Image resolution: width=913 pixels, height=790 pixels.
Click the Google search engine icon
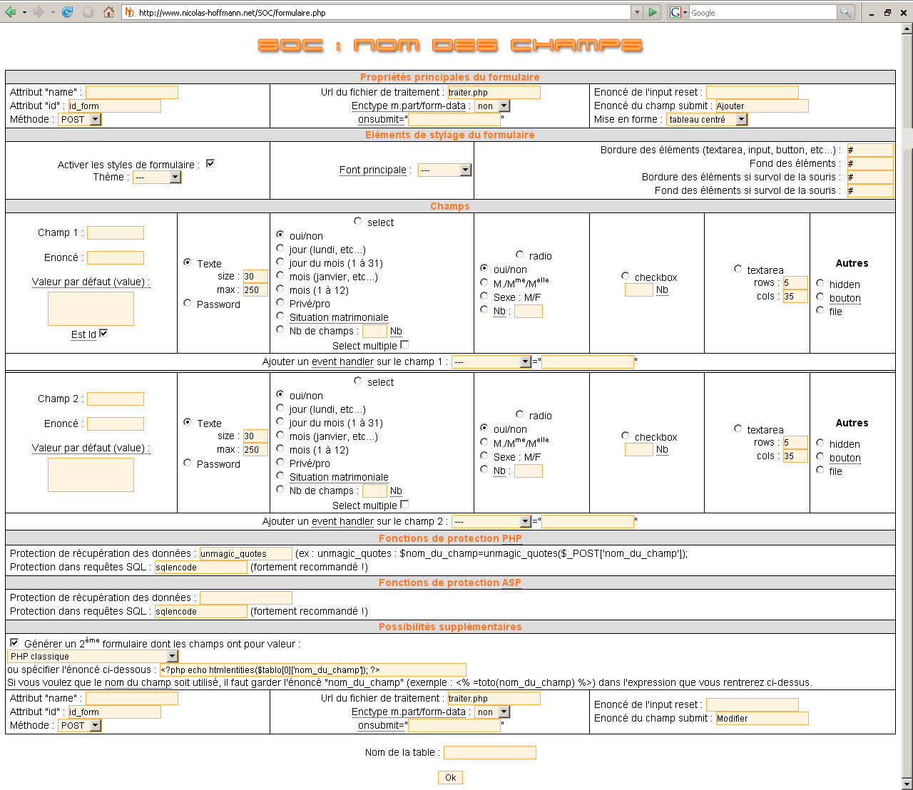[675, 12]
